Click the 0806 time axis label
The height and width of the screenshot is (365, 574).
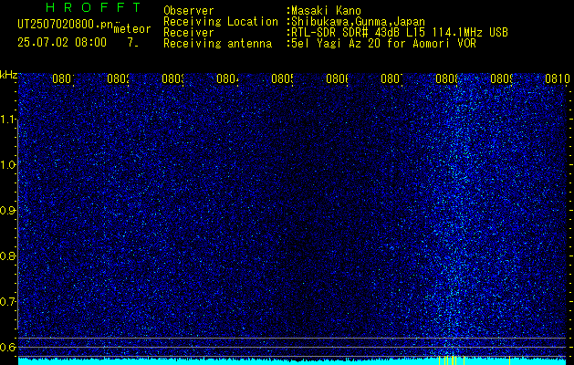(337, 78)
